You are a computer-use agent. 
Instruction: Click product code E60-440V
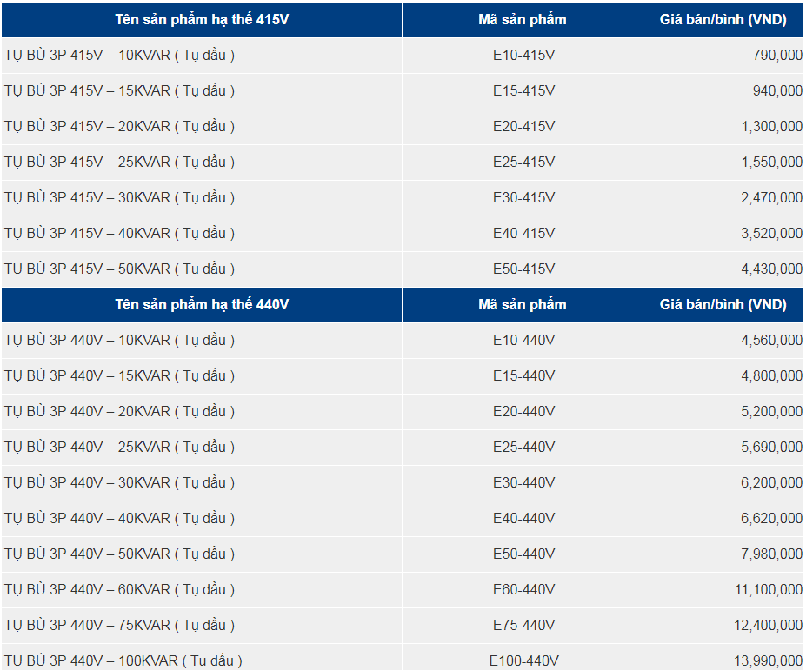(x=523, y=589)
